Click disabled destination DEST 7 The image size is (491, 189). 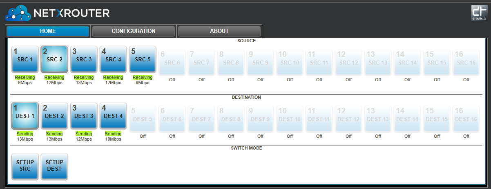point(201,119)
